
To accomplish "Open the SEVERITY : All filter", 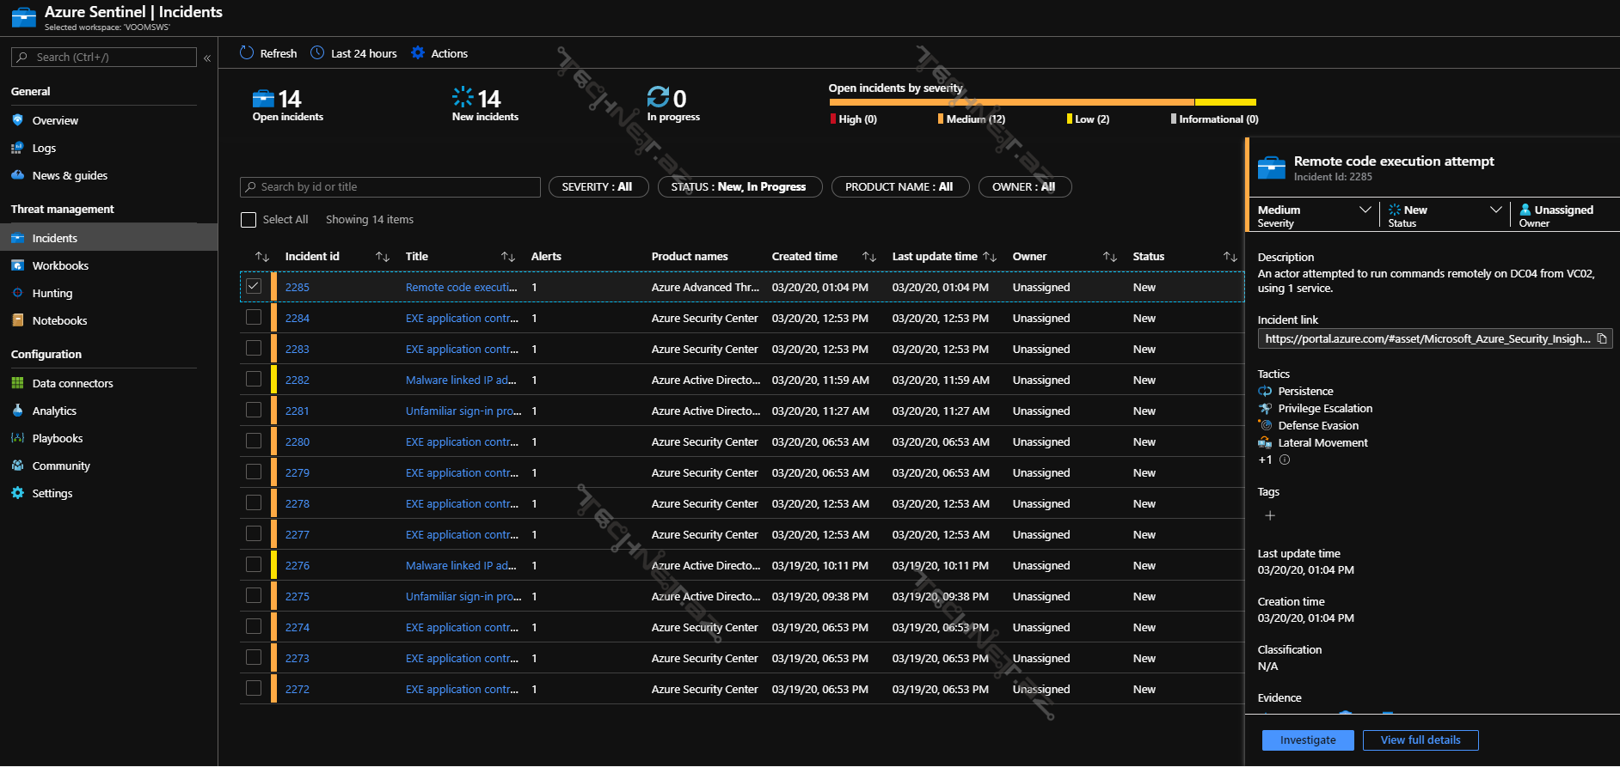I will (597, 187).
